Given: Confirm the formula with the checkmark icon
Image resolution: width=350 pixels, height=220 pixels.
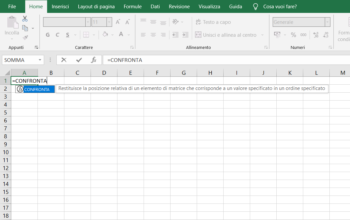Looking at the screenshot, I should (x=78, y=60).
